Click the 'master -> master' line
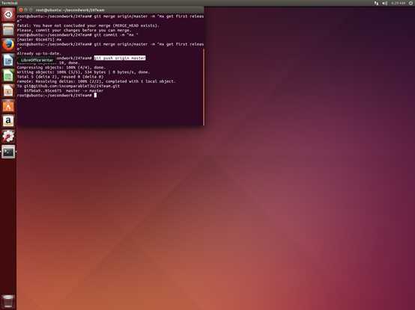This screenshot has width=415, height=310. [x=64, y=90]
